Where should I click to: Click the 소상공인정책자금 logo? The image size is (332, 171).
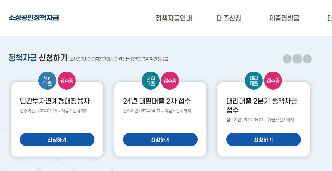33,18
